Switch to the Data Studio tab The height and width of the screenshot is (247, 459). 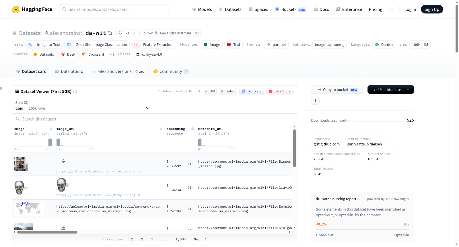tap(69, 71)
